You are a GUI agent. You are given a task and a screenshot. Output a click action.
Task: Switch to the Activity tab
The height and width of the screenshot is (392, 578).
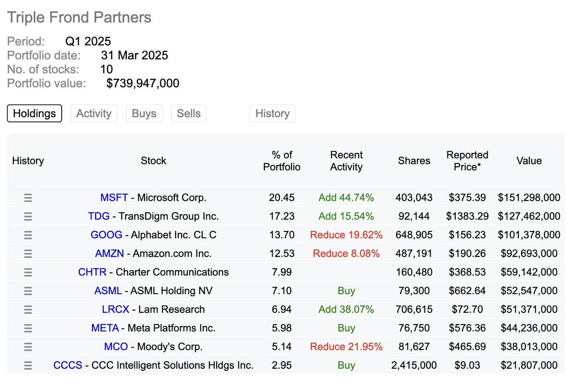click(94, 113)
